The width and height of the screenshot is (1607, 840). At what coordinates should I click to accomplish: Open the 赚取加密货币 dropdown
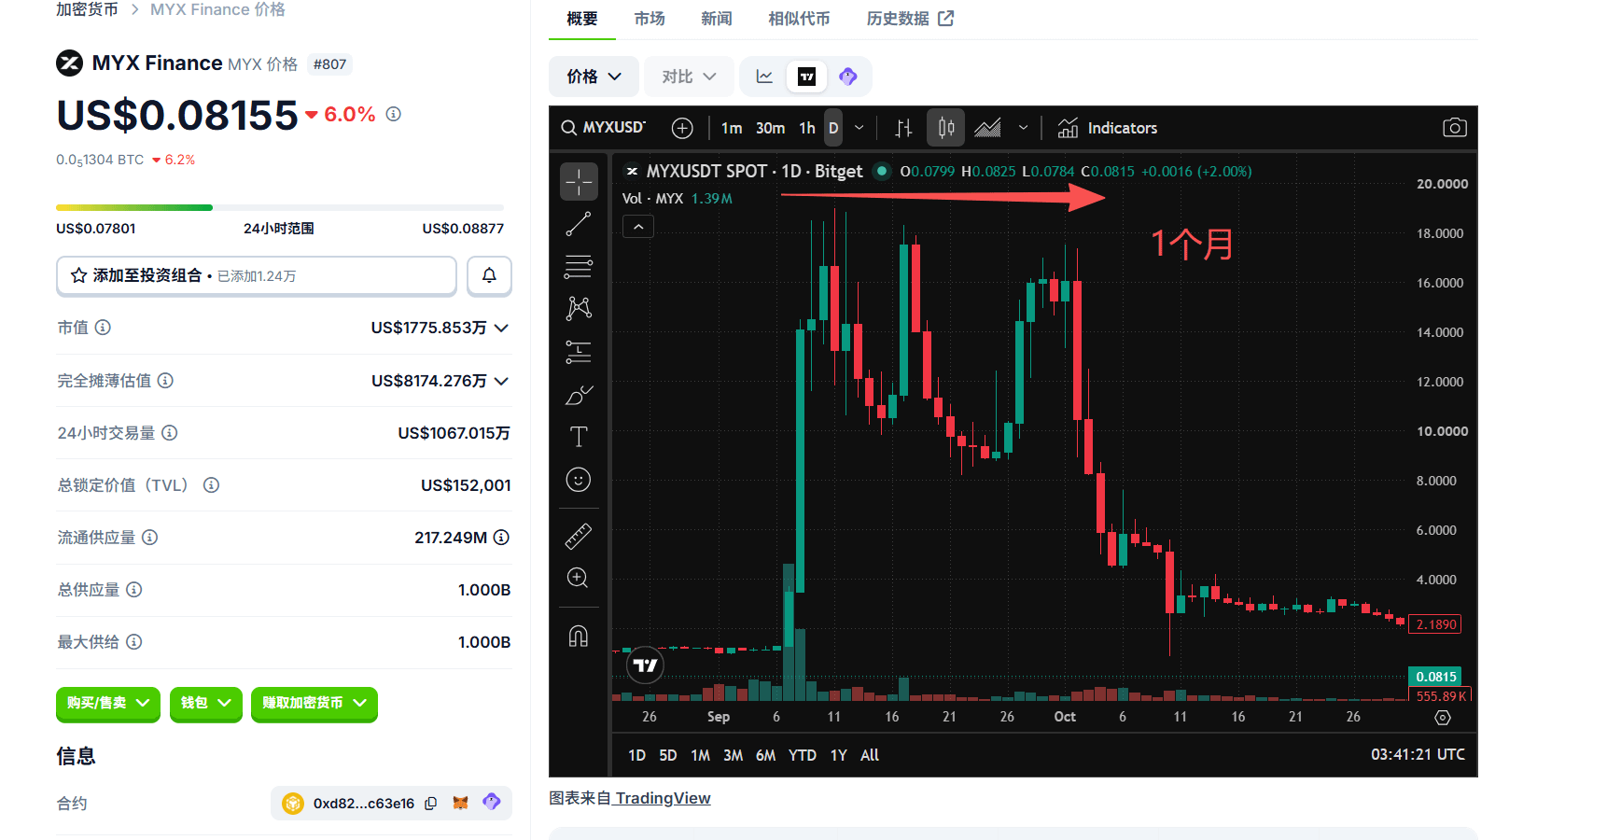[314, 704]
